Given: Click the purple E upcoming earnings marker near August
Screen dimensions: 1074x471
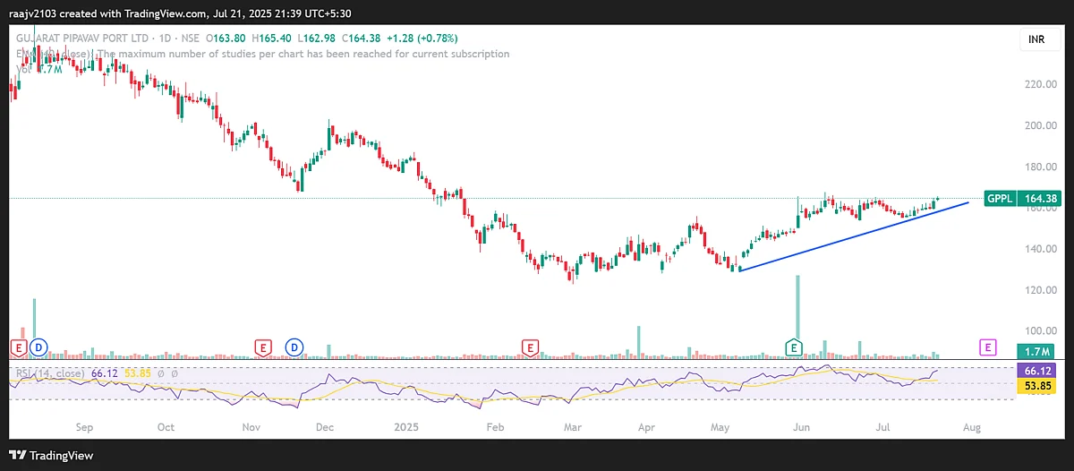Looking at the screenshot, I should coord(988,346).
